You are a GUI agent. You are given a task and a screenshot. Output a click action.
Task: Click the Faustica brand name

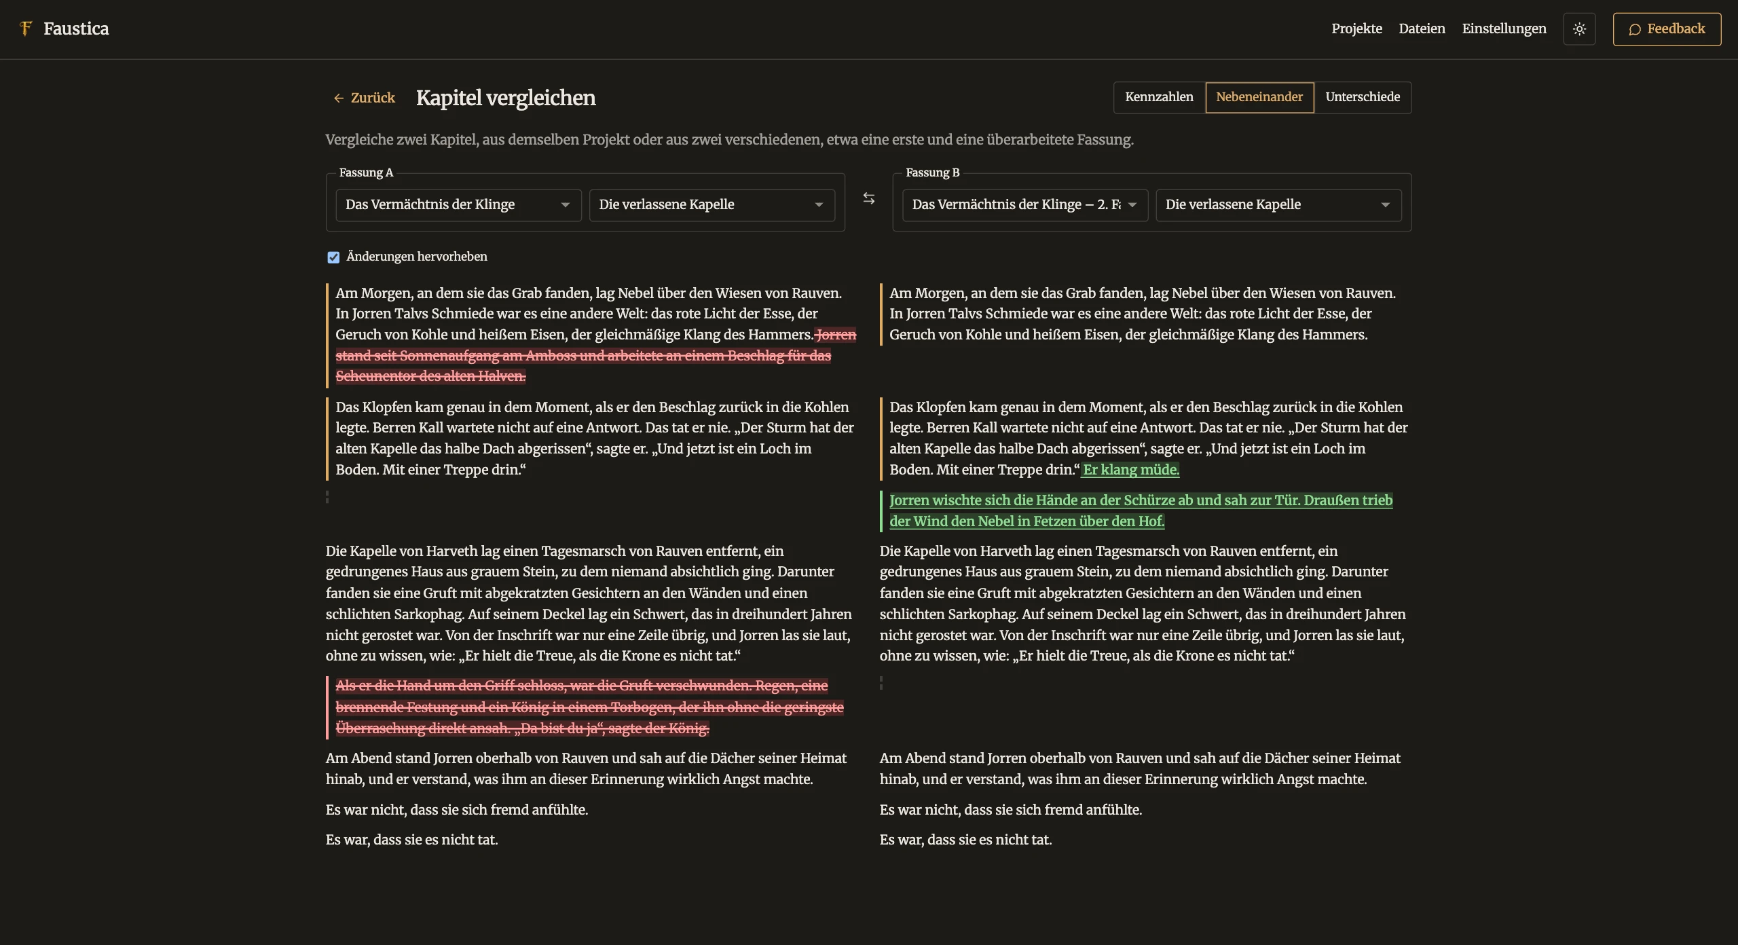[76, 29]
